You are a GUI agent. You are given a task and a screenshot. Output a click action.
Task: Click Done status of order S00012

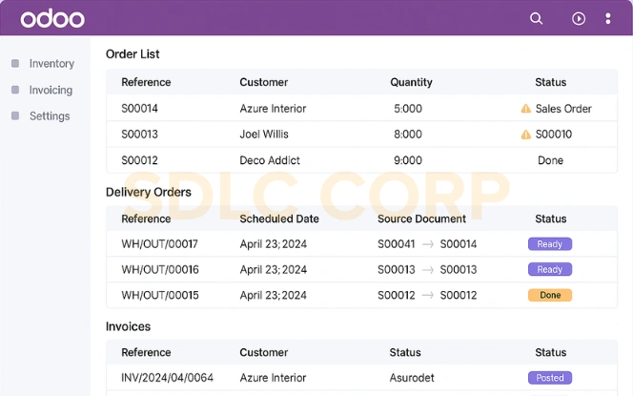coord(551,160)
